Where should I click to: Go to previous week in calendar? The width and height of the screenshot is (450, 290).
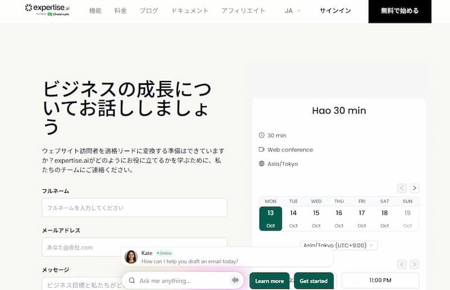click(402, 188)
